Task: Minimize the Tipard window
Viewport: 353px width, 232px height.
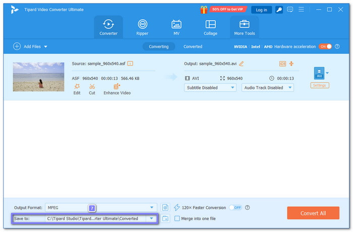Action: (319, 10)
